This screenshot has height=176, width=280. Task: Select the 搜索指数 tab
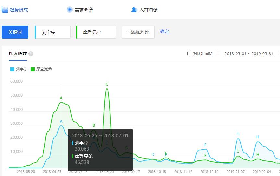pos(18,53)
